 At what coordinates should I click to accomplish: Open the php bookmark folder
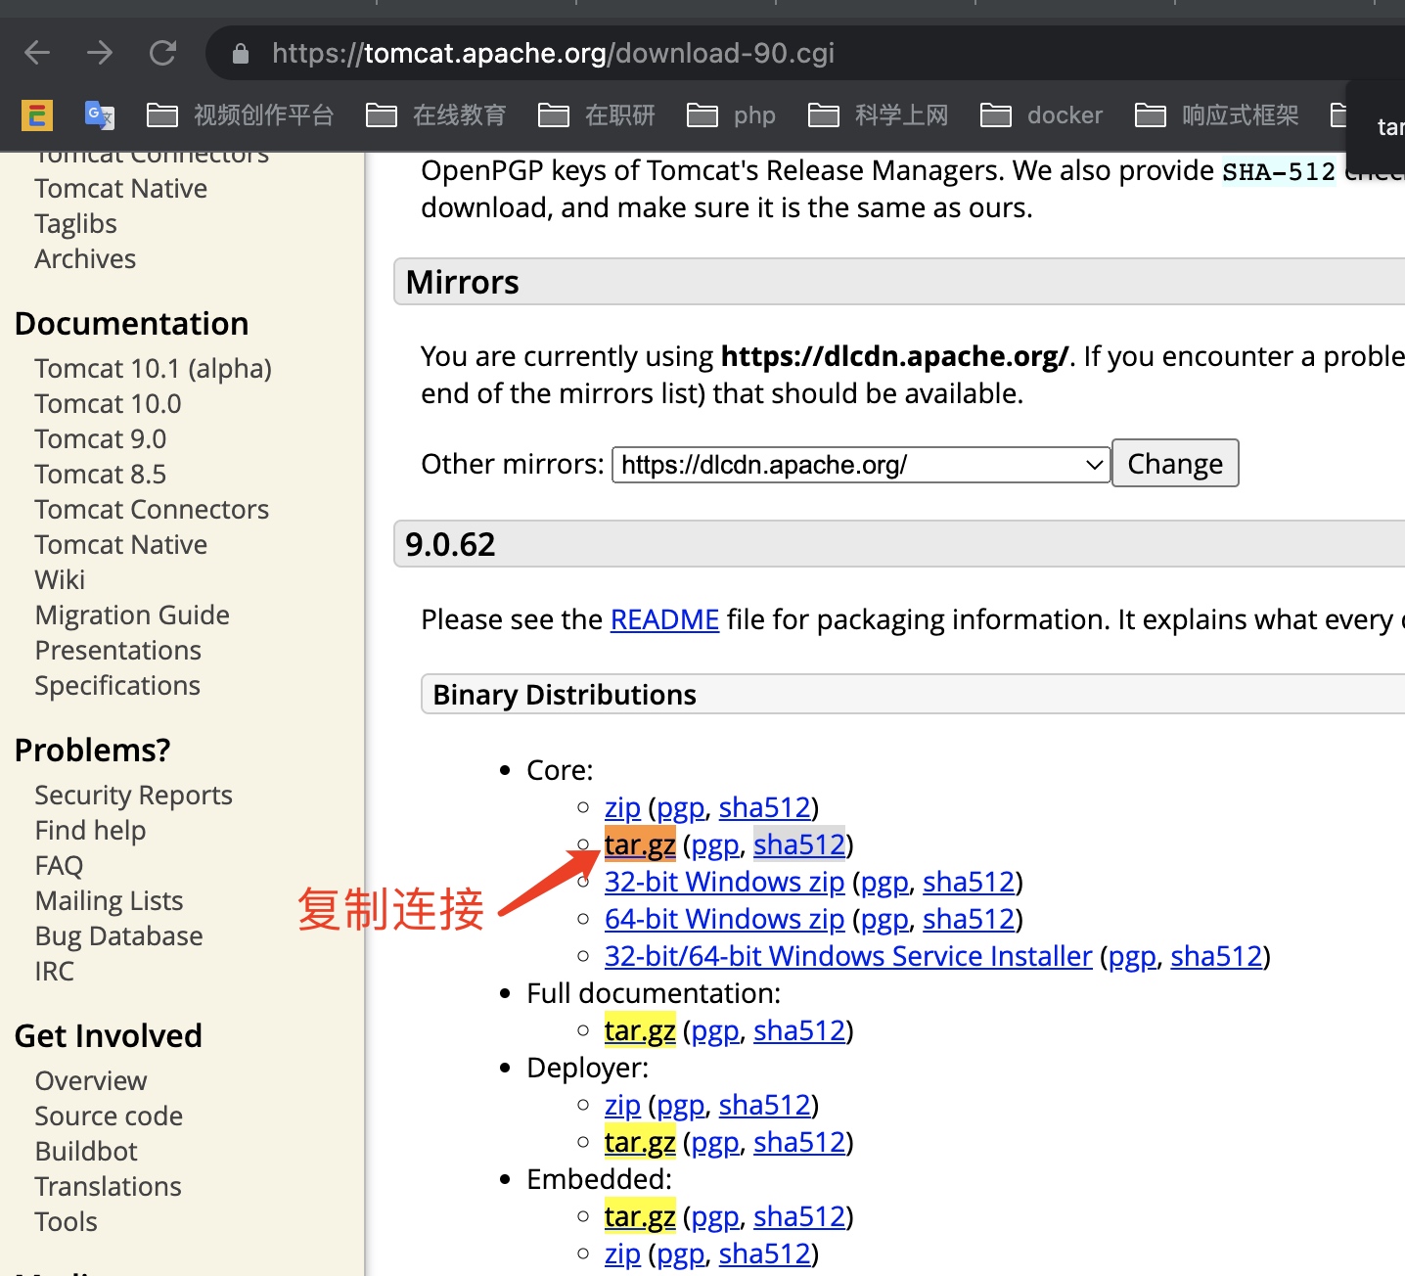[x=732, y=115]
